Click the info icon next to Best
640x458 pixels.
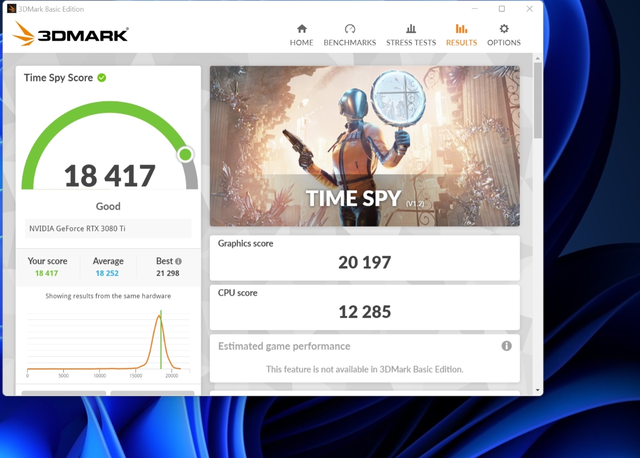(178, 261)
